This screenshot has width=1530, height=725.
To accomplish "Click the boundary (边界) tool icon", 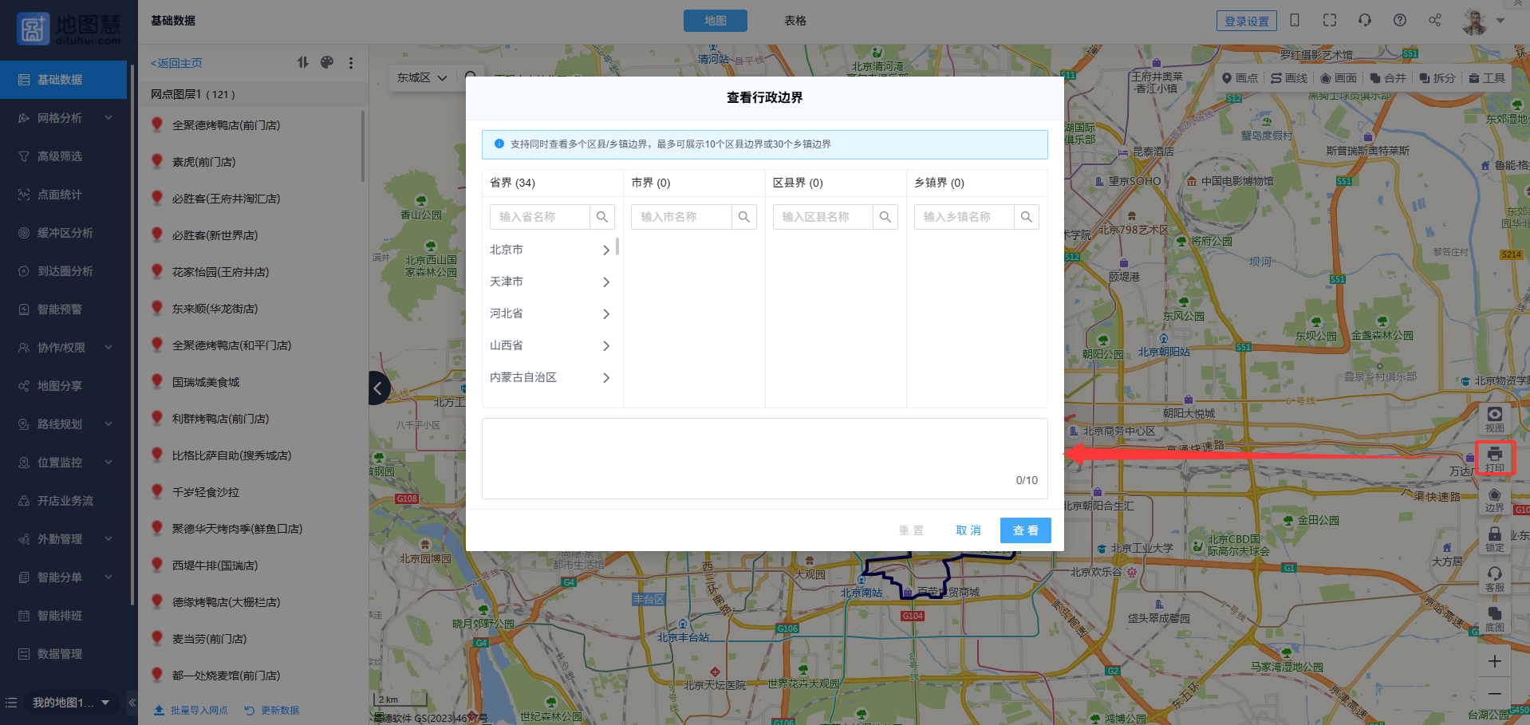I will click(1494, 499).
